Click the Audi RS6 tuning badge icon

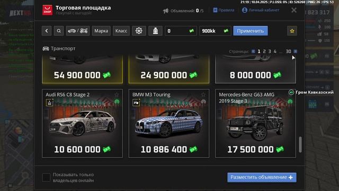(x=49, y=102)
